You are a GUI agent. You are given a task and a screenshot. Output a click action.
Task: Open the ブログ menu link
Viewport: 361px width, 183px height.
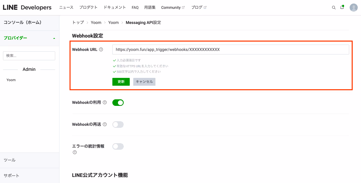click(197, 7)
